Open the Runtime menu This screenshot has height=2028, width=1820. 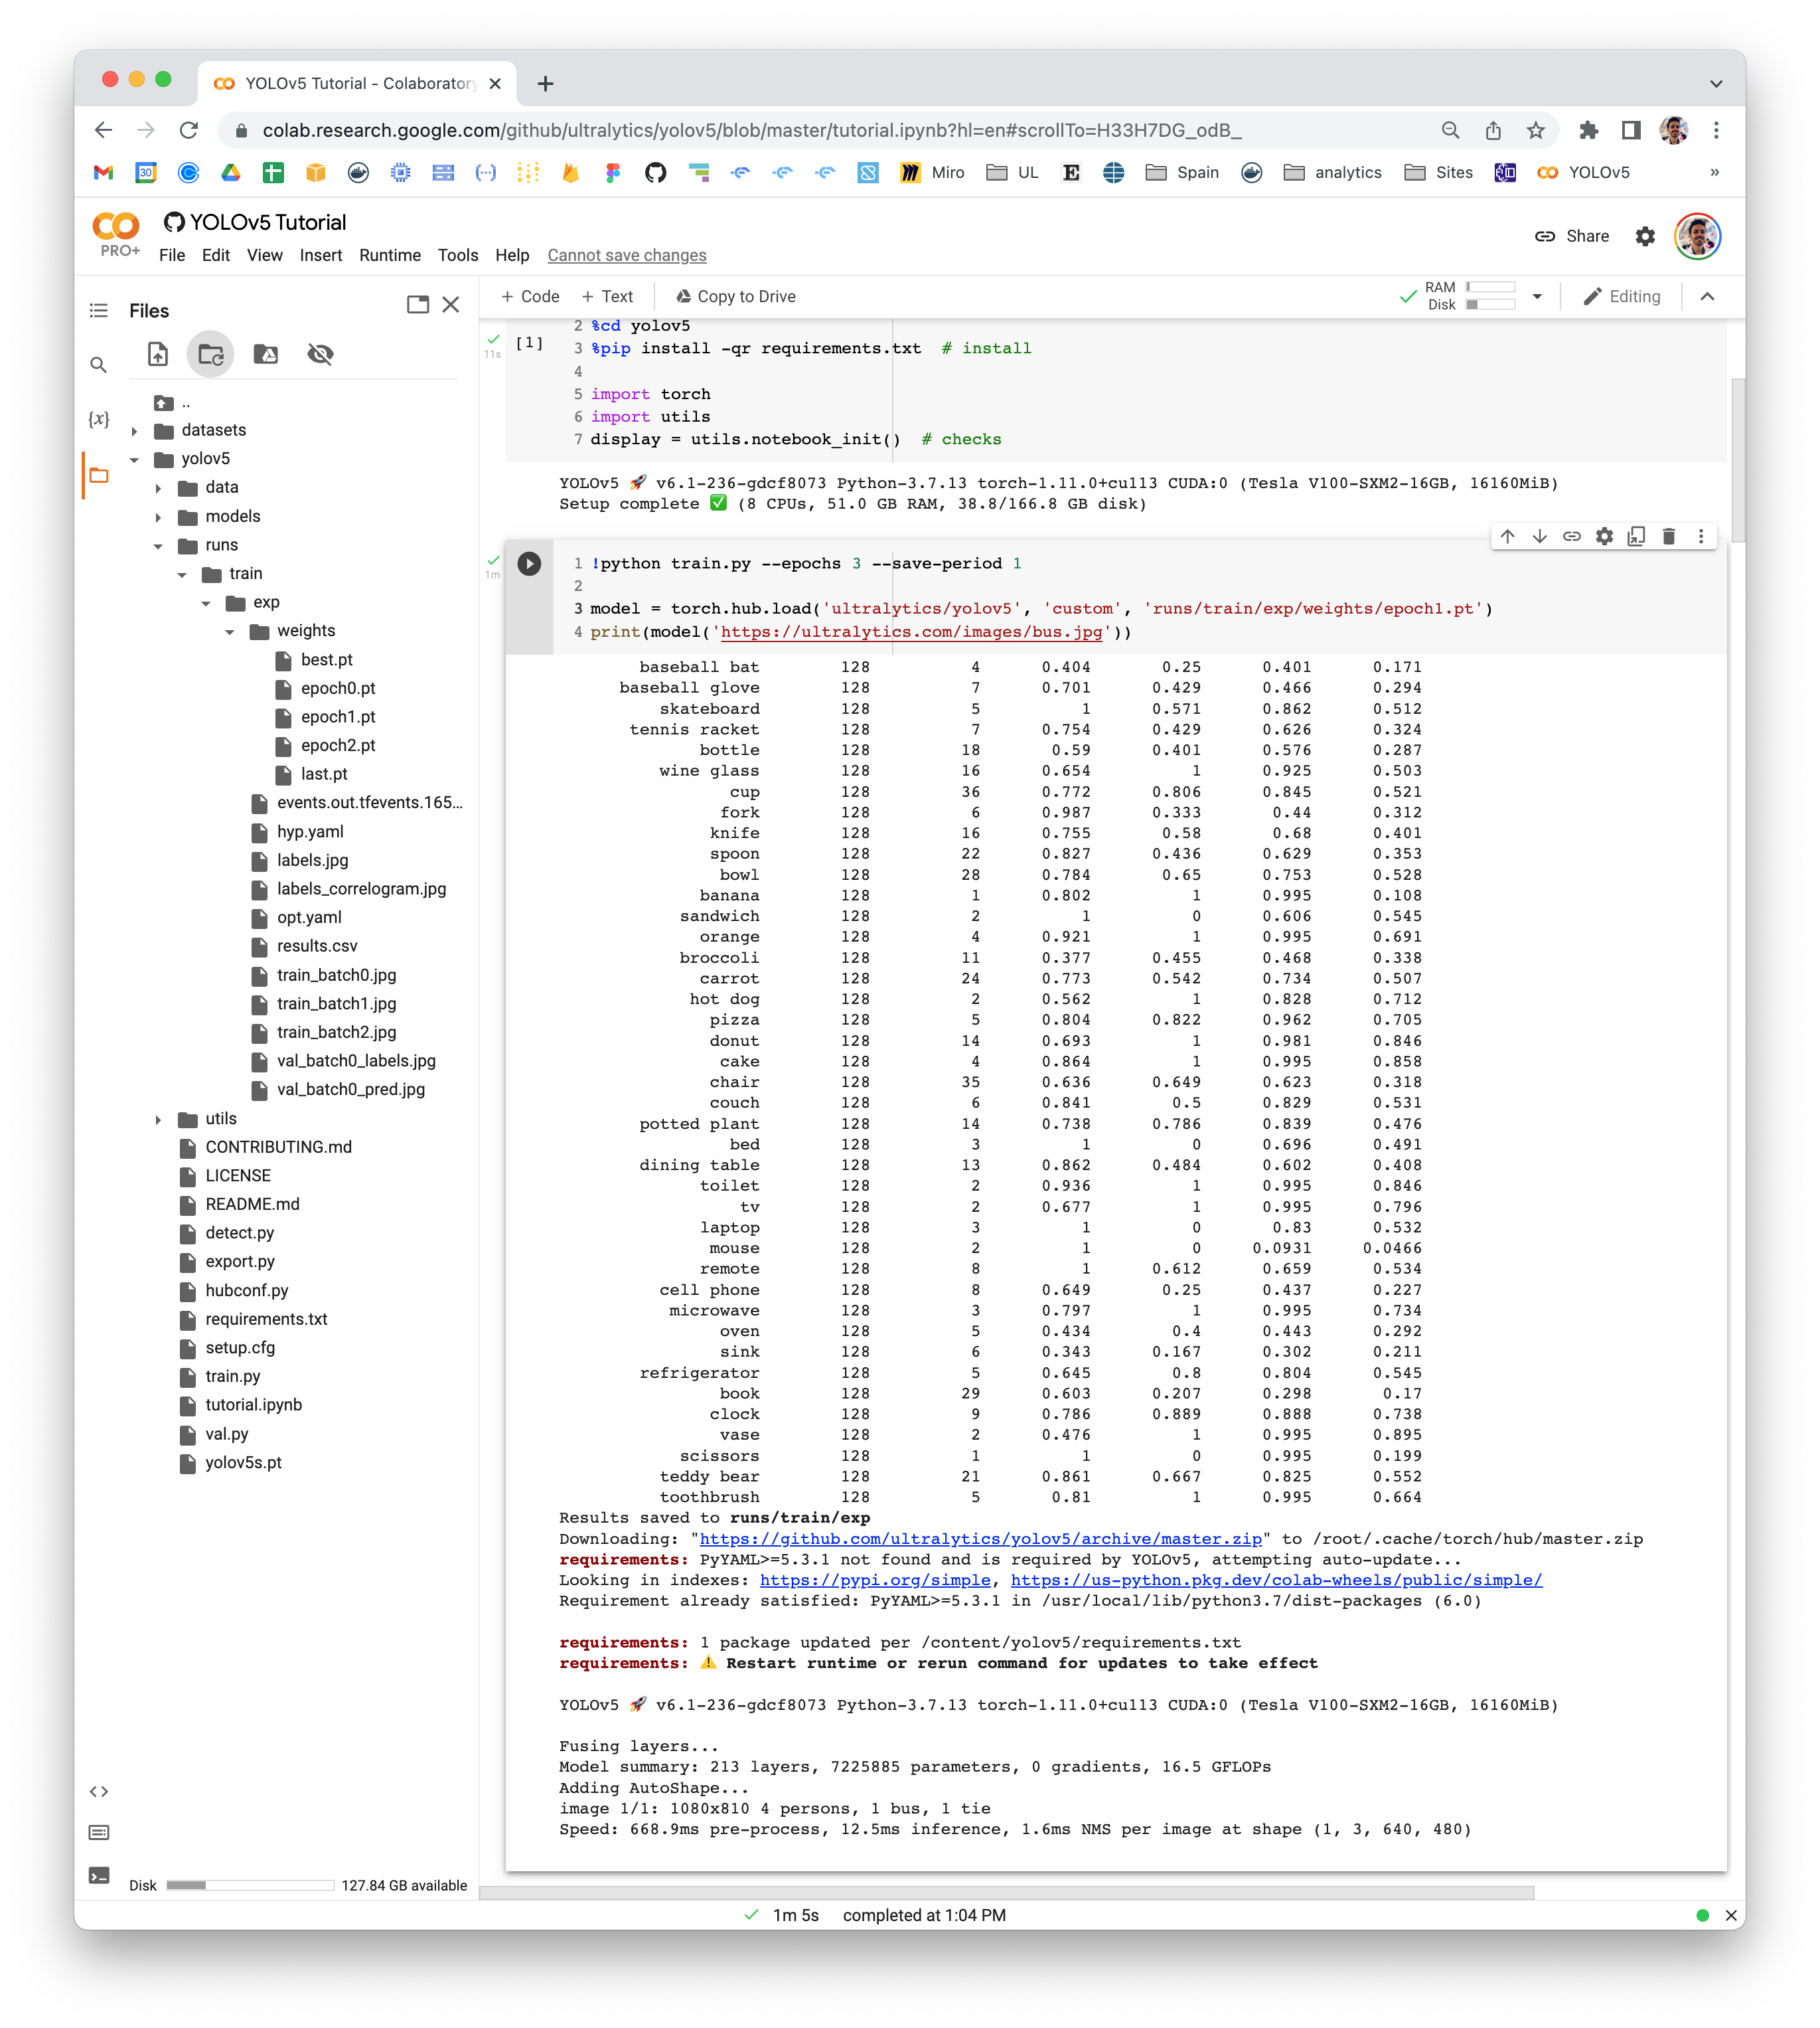[x=390, y=255]
